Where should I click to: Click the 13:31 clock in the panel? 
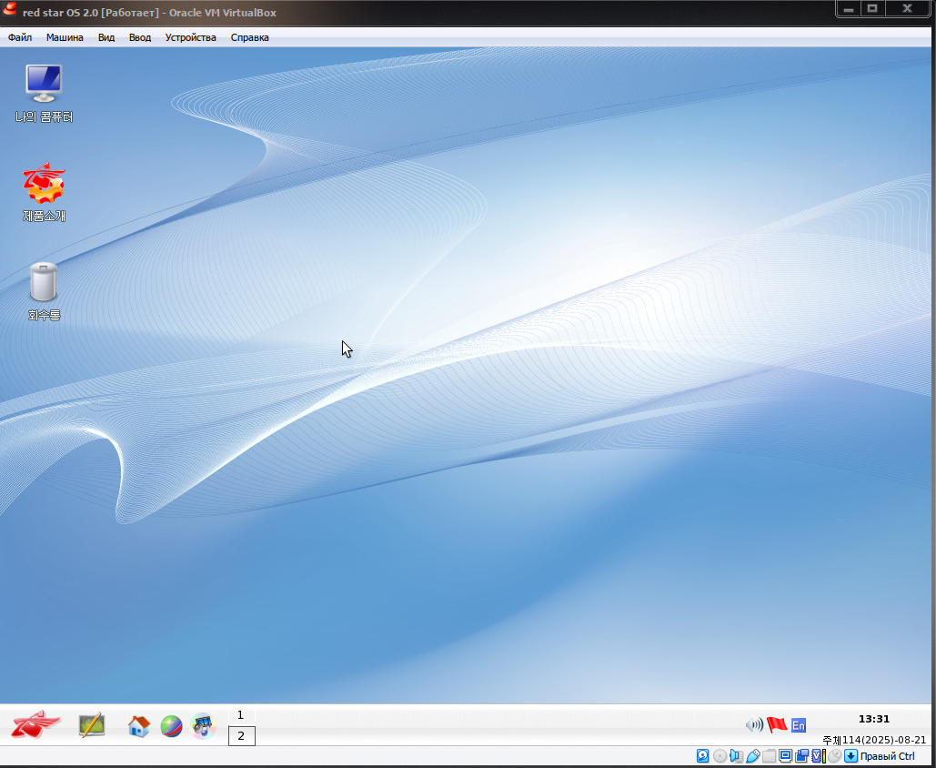coord(874,719)
